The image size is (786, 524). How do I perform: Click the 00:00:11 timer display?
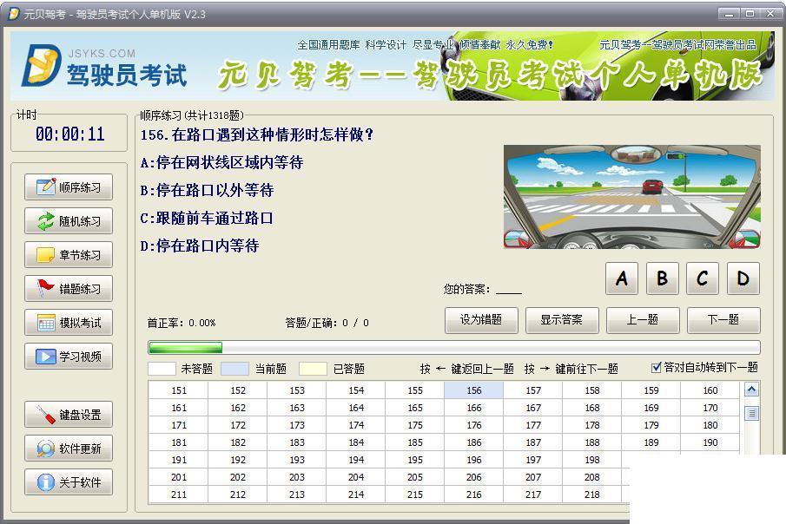tap(70, 134)
